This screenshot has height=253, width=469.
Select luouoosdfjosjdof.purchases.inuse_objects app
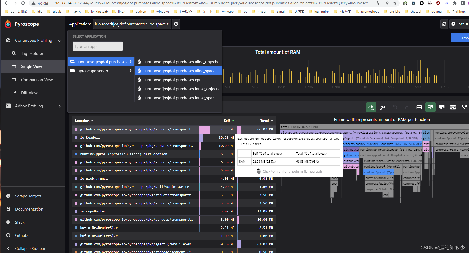pyautogui.click(x=178, y=89)
